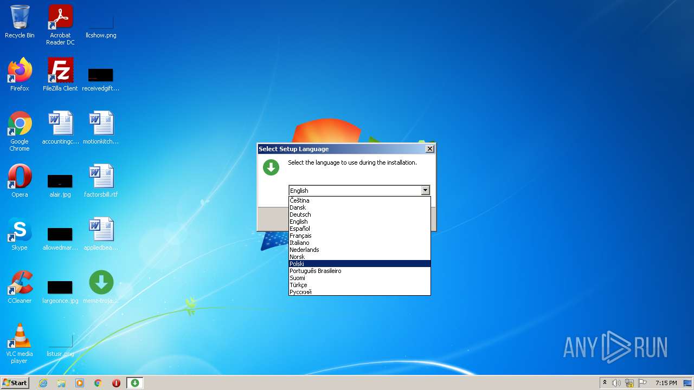
Task: Click the volume speaker tray icon
Action: pos(616,383)
